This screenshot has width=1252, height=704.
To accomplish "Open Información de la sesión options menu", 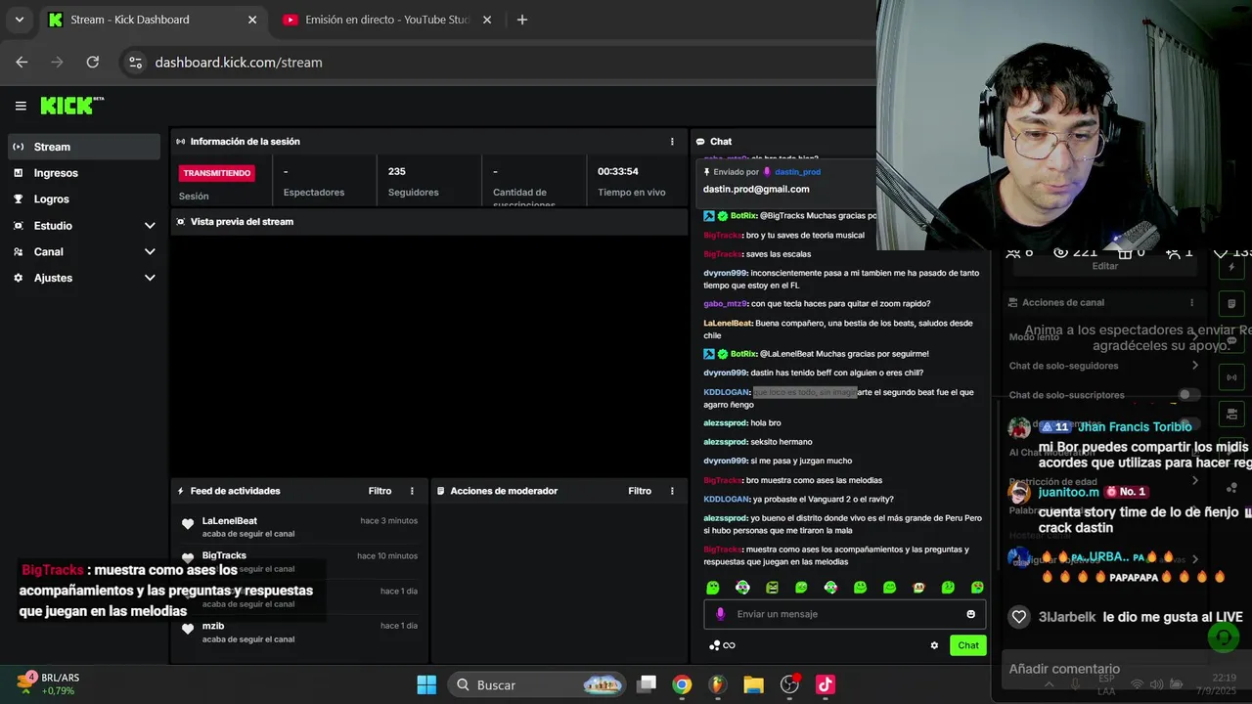I will (672, 142).
